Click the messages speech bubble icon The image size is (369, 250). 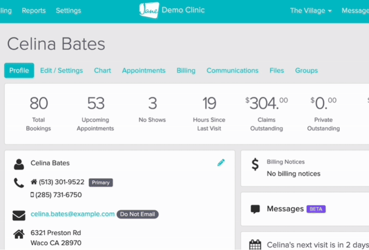click(x=255, y=209)
